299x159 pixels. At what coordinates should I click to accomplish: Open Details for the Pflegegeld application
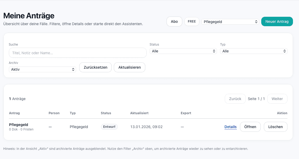click(x=230, y=127)
